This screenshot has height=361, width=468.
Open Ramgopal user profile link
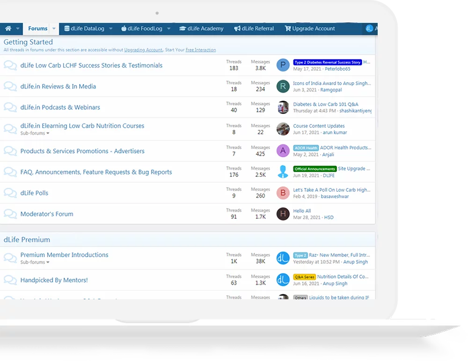[331, 90]
